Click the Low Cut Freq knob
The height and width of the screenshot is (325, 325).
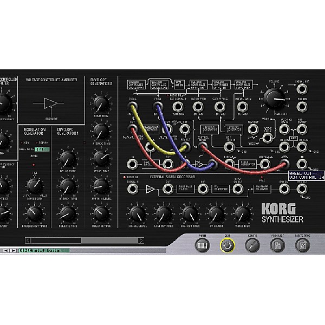pos(164,214)
